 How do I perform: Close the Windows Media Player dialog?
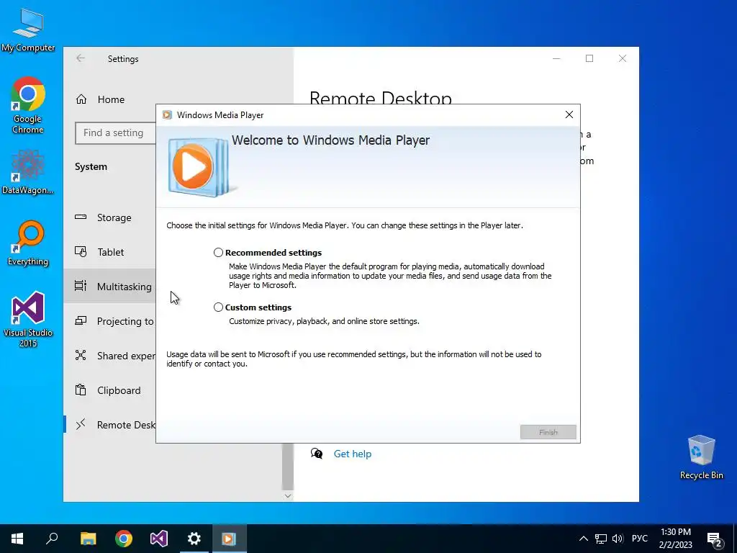tap(569, 114)
